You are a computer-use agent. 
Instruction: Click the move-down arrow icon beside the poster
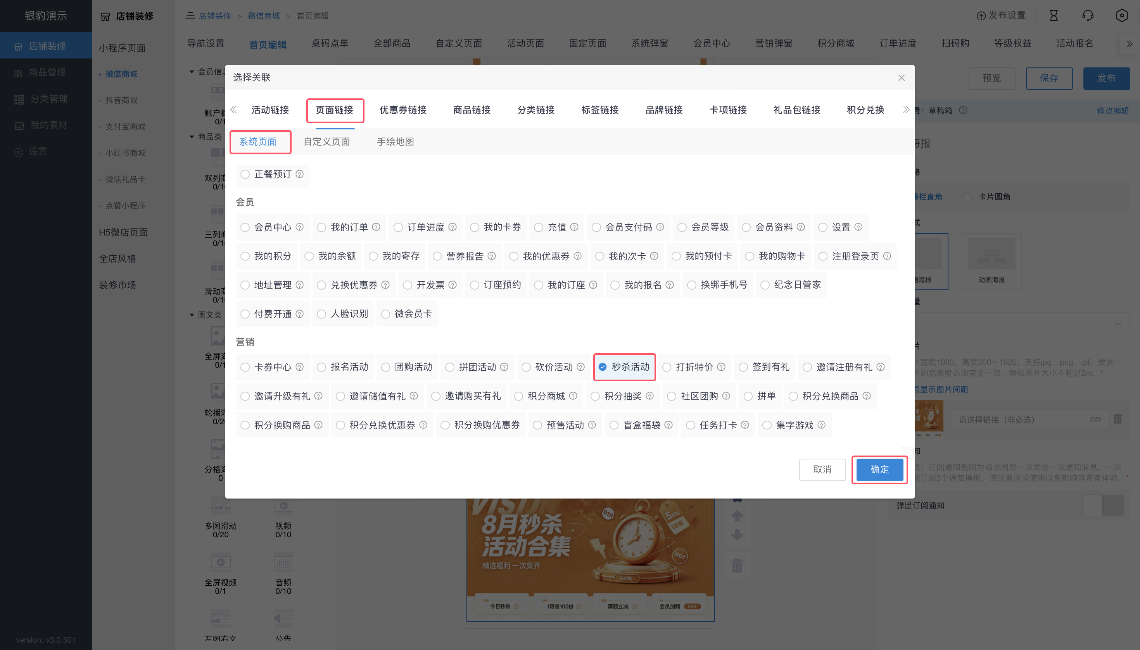(737, 535)
